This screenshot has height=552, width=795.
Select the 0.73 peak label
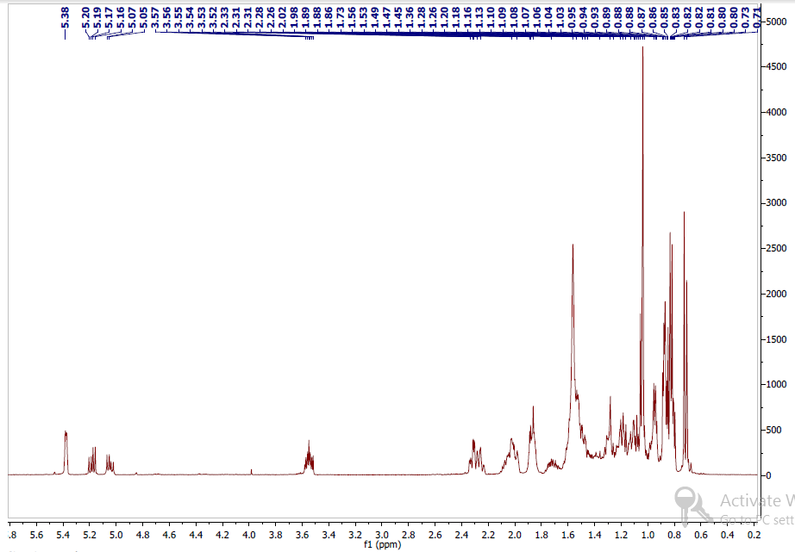[745, 18]
